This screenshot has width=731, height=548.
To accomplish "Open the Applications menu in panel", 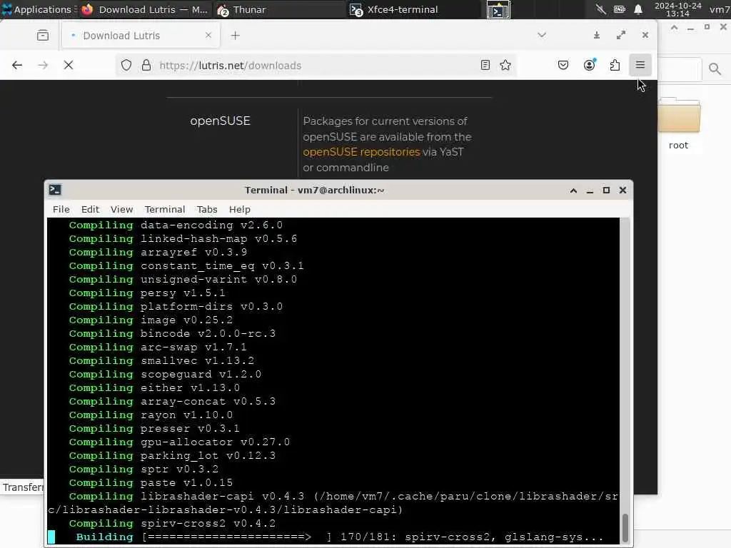I will pos(39,9).
